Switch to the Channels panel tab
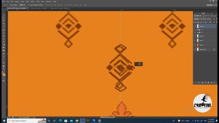 point(208,13)
